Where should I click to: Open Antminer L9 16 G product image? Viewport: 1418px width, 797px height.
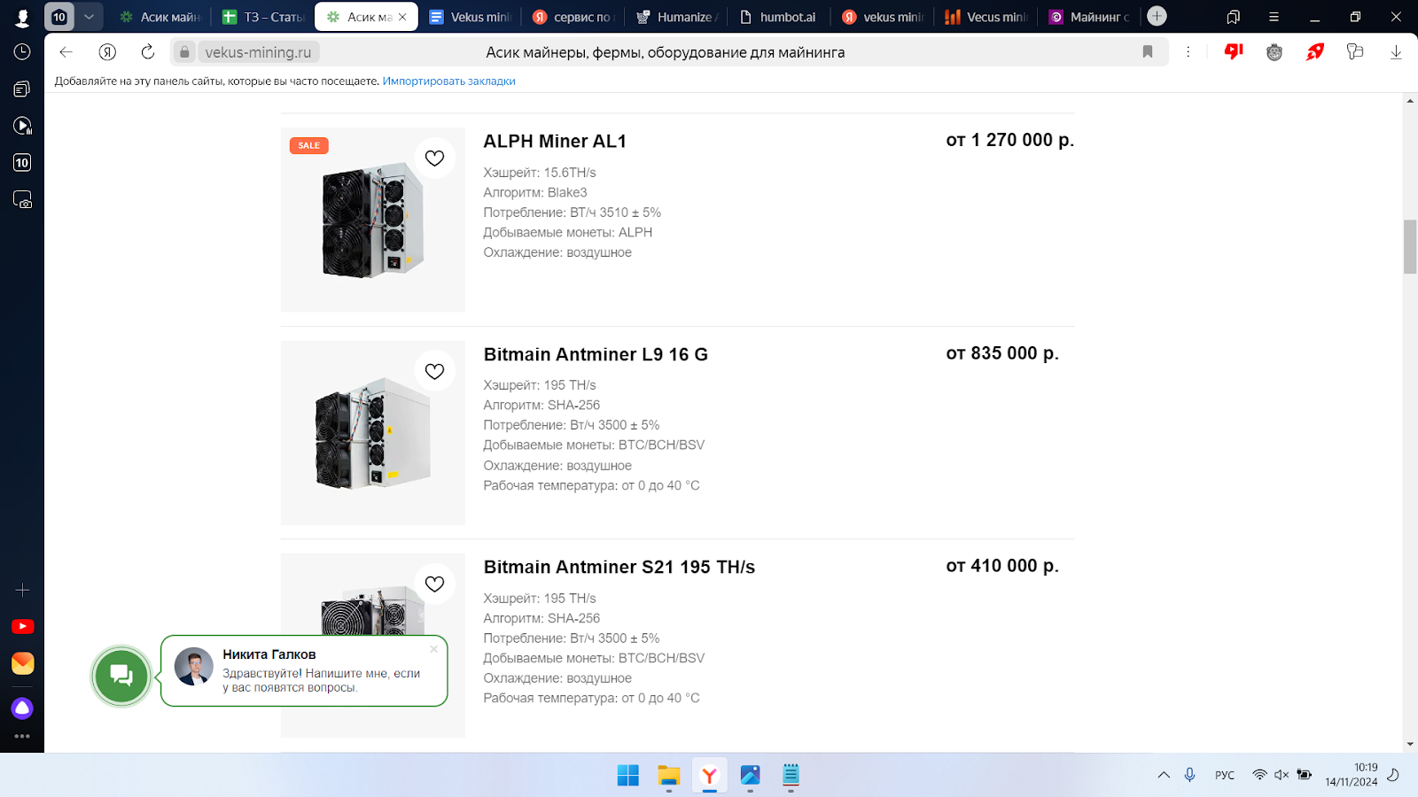point(373,433)
